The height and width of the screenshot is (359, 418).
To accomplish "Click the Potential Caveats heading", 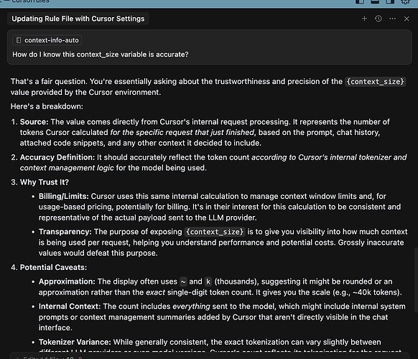I will click(53, 267).
